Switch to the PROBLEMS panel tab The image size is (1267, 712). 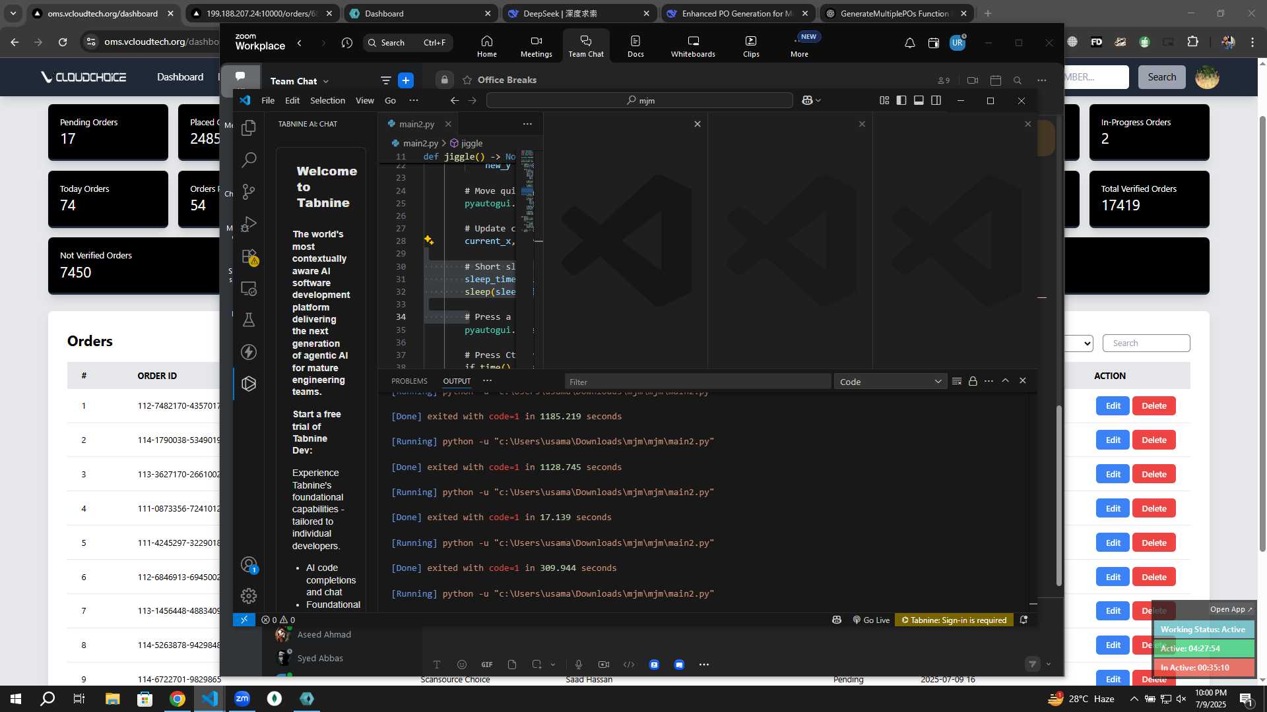coord(409,381)
